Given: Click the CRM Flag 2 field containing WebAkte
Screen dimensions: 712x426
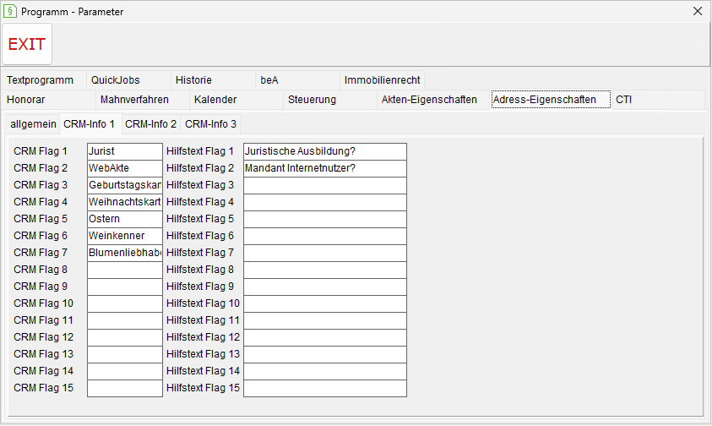Looking at the screenshot, I should tap(125, 168).
